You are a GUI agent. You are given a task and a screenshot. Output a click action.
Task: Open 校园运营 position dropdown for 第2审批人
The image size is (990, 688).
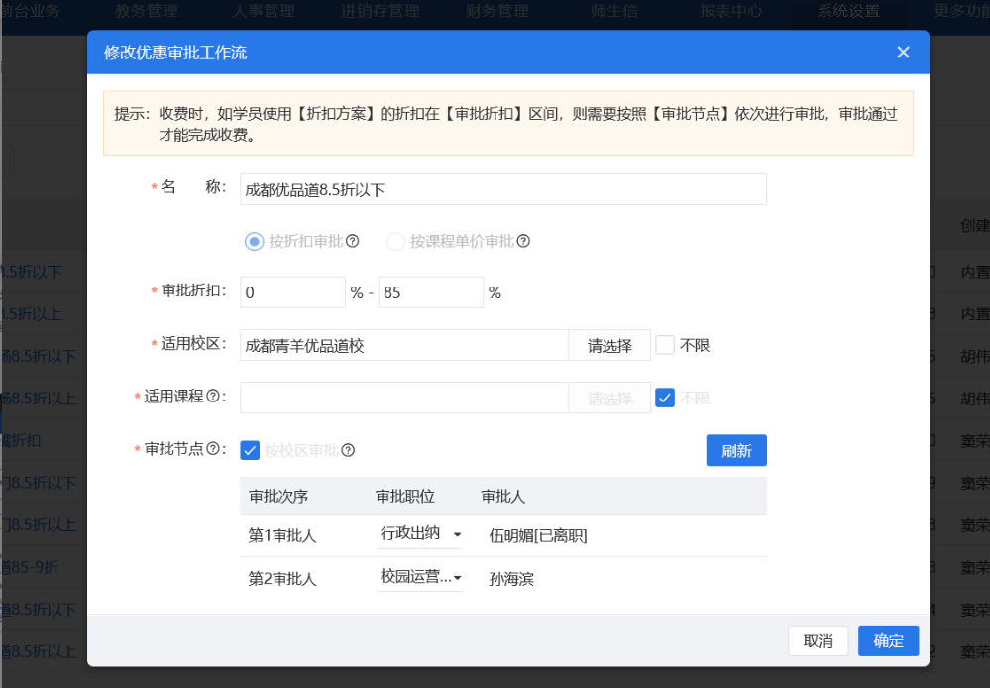(x=419, y=577)
